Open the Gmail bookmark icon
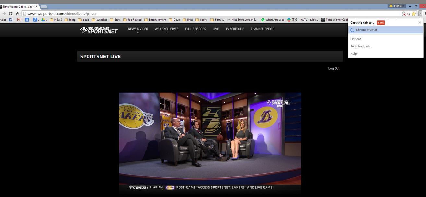This screenshot has width=426, height=197. (x=19, y=20)
